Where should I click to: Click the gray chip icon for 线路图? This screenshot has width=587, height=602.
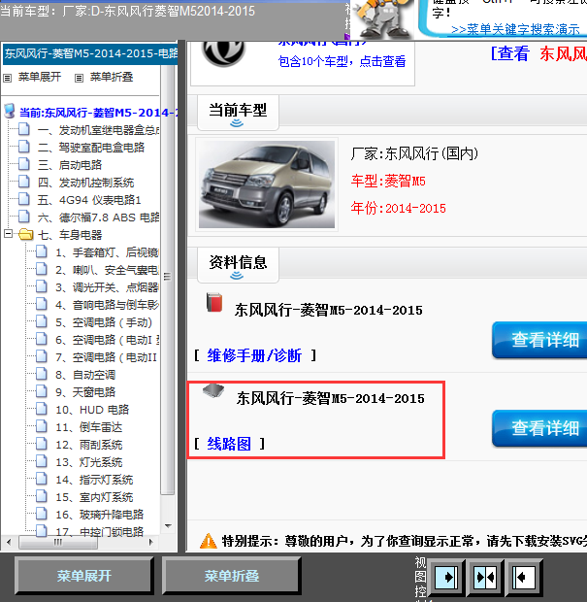pyautogui.click(x=213, y=390)
